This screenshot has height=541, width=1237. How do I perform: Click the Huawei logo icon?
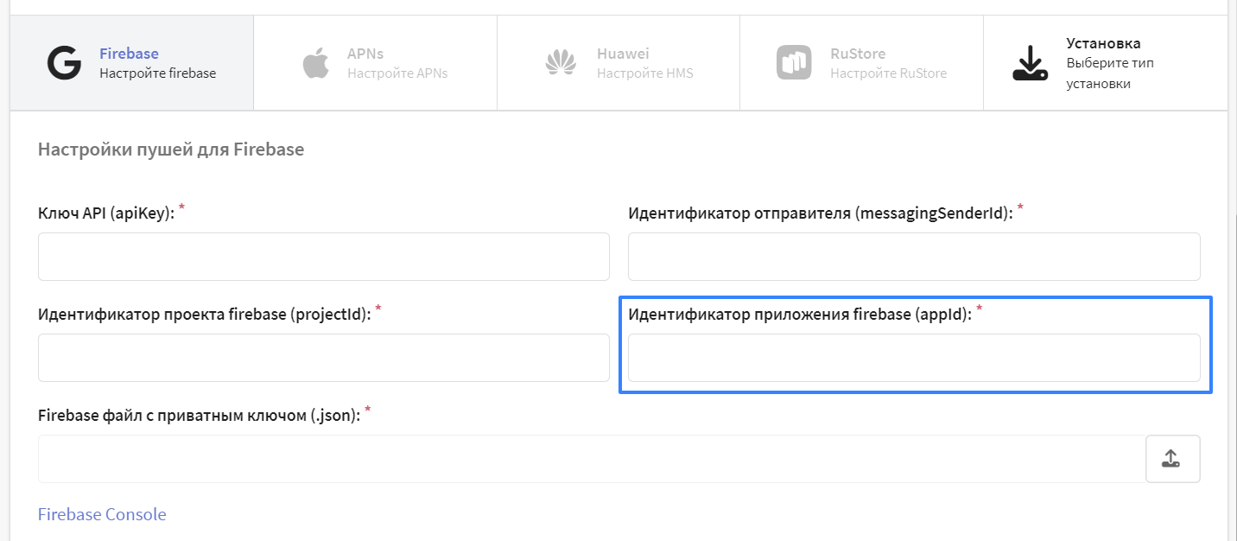(561, 63)
